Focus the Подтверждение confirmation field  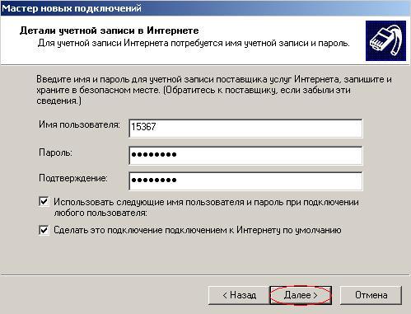pos(245,181)
